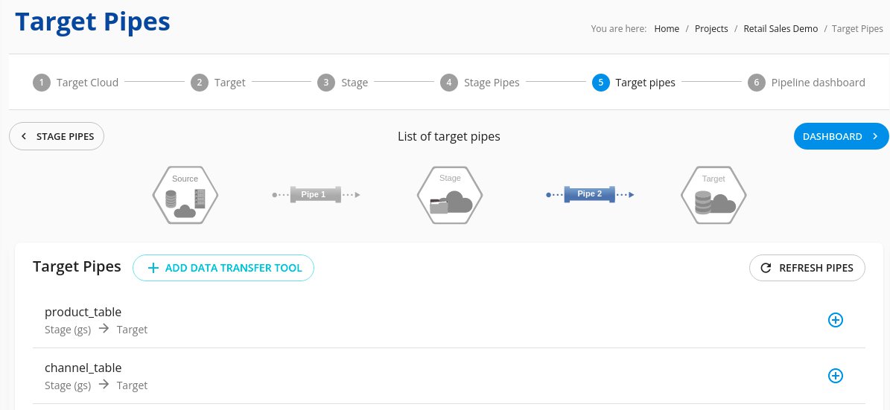
Task: Click the plus icon for product_table
Action: pyautogui.click(x=836, y=320)
